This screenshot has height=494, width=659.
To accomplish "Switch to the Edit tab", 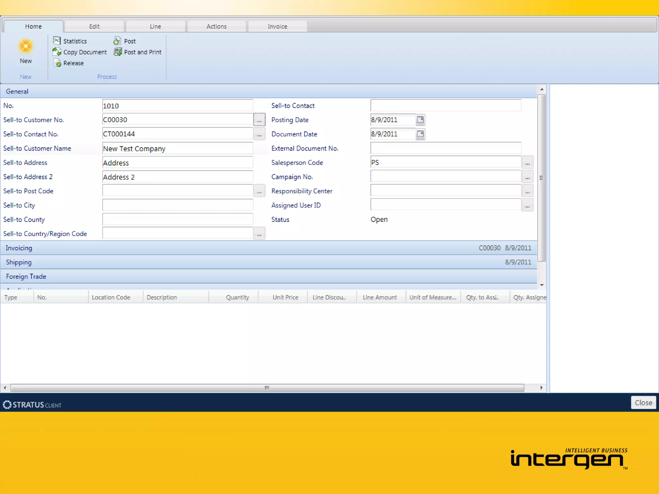I will pos(94,26).
